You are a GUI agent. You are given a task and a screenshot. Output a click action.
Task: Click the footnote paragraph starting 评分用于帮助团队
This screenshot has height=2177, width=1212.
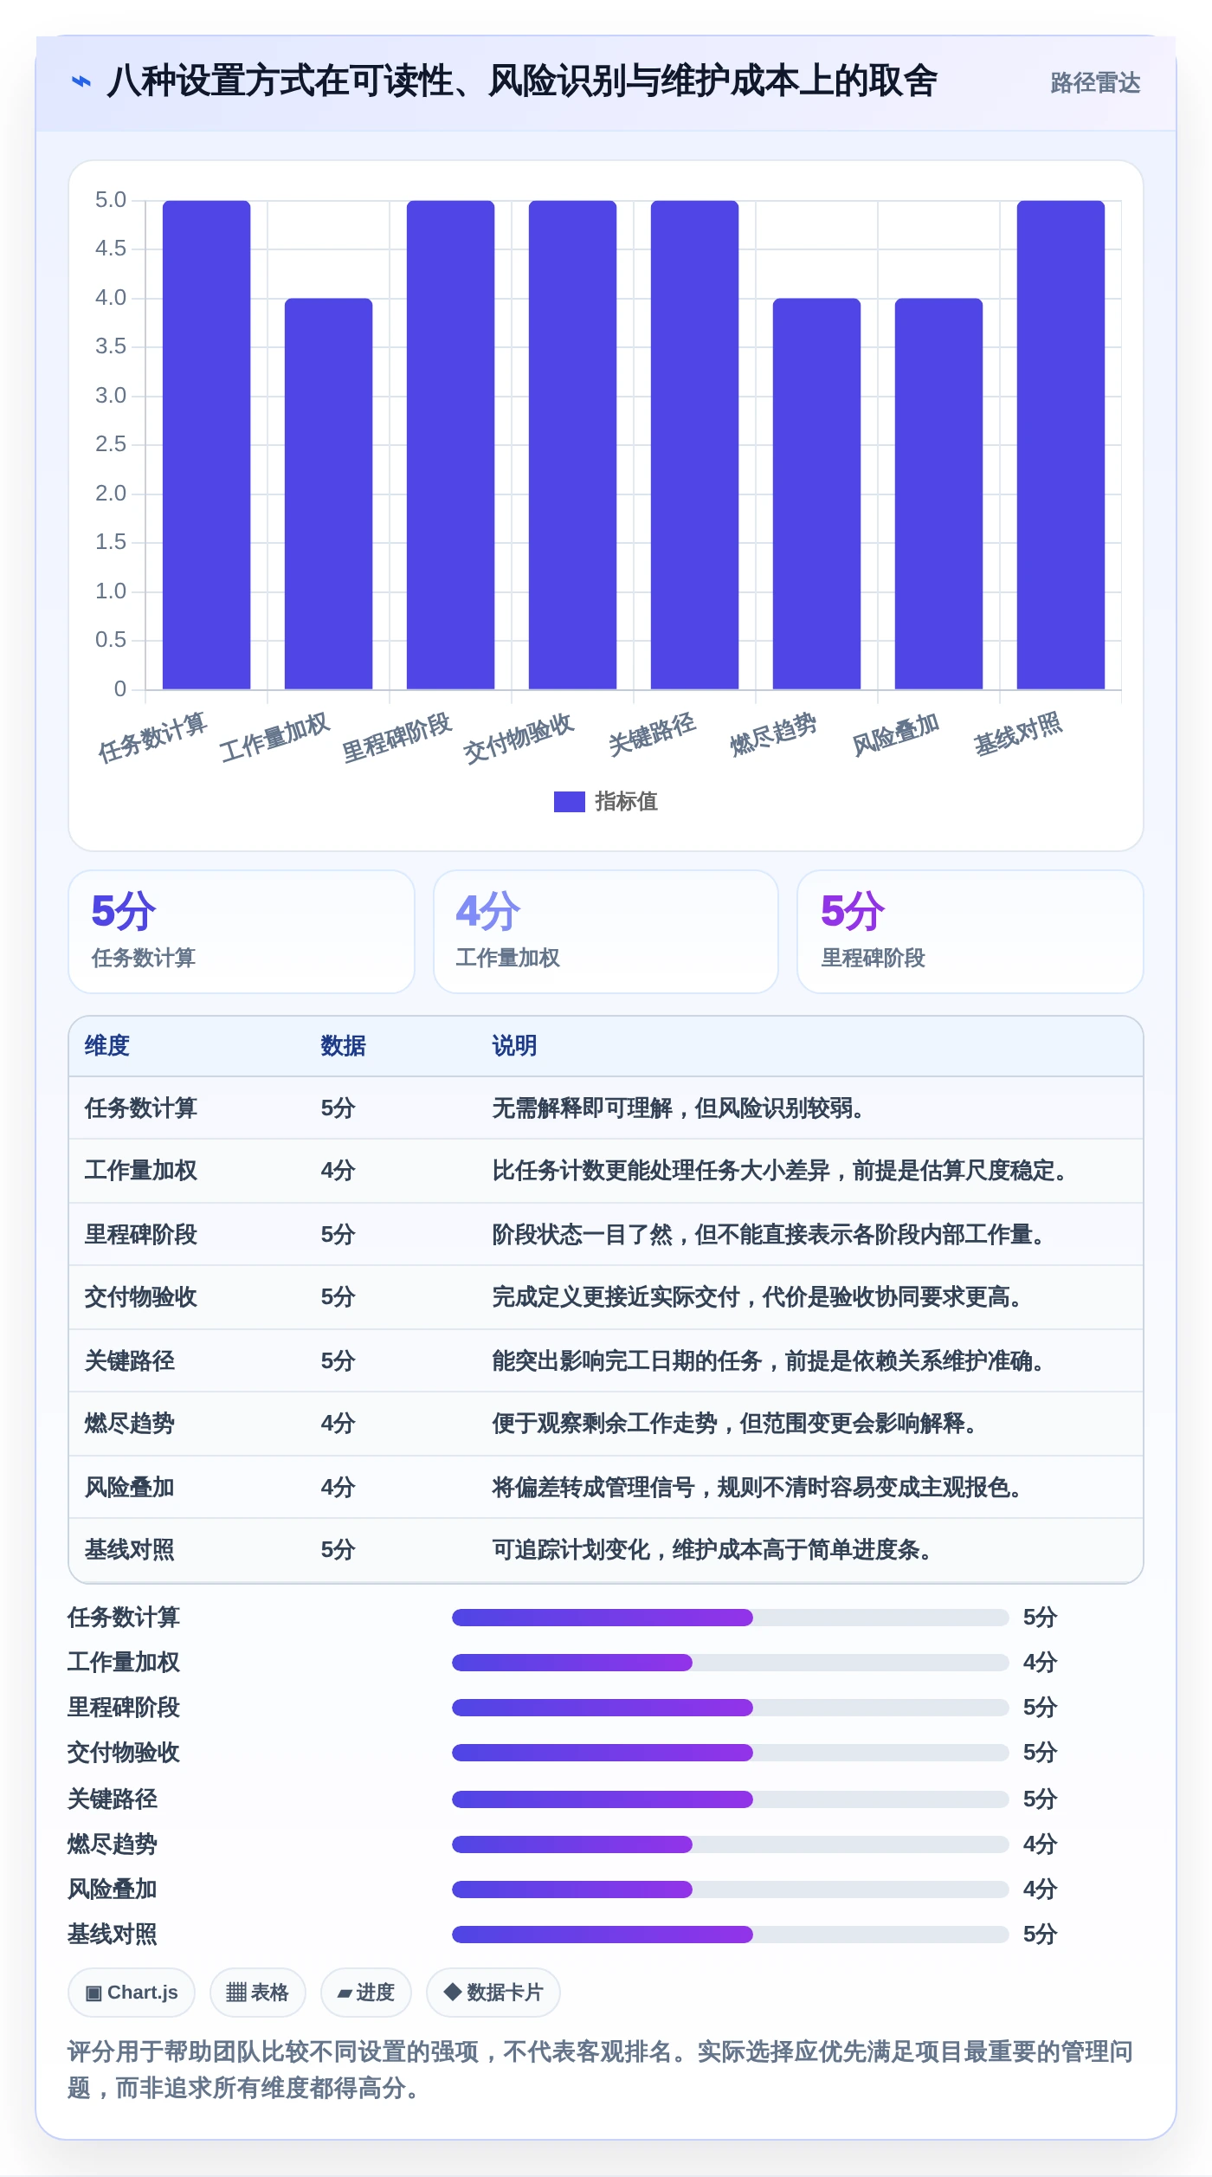tap(601, 2070)
